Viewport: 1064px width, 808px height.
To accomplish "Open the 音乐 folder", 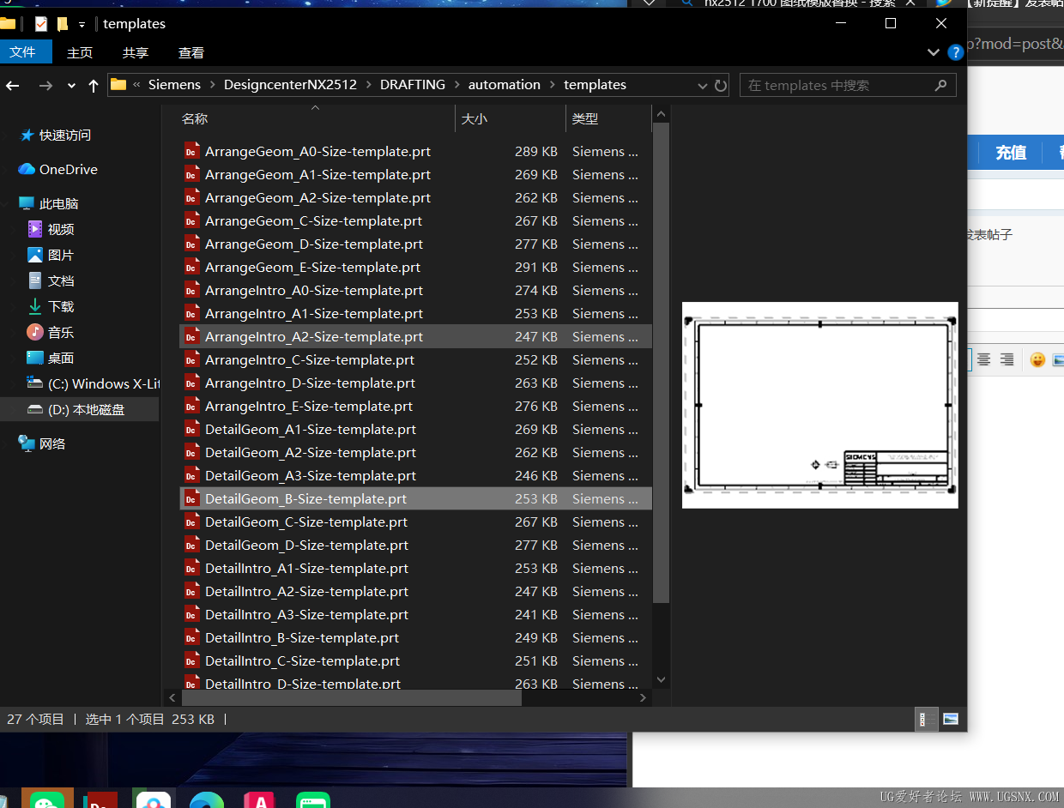I will [x=60, y=332].
